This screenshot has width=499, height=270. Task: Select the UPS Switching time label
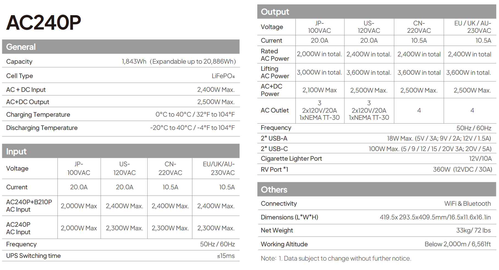33,256
